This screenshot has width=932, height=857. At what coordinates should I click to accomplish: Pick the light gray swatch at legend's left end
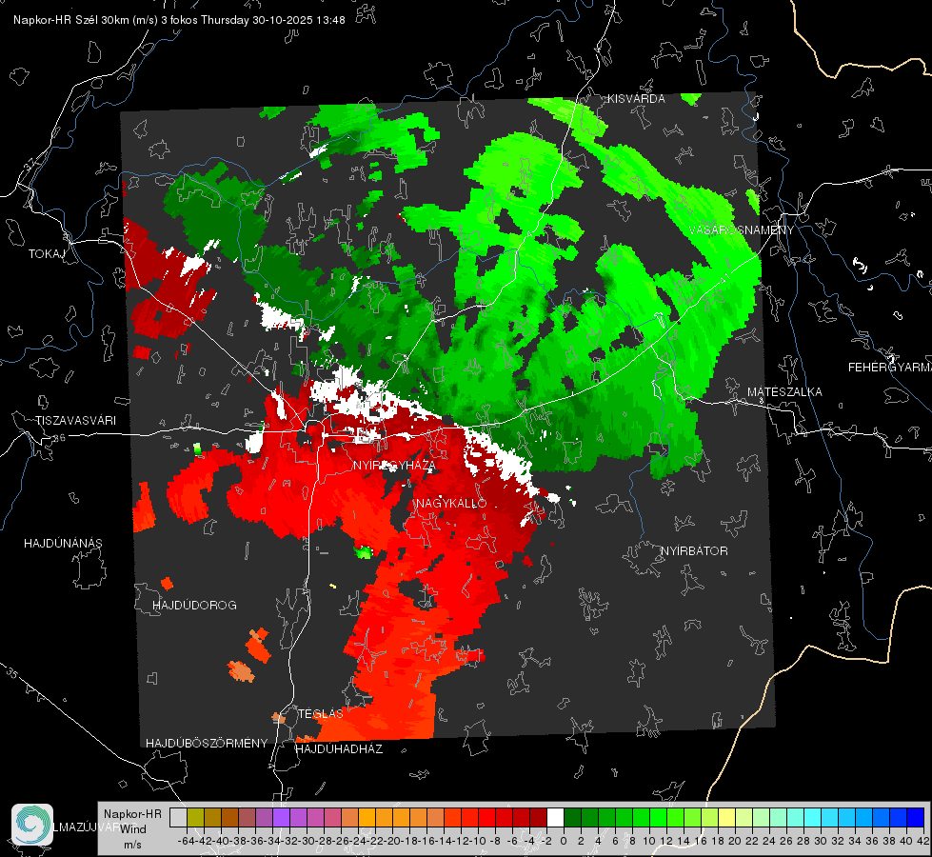pyautogui.click(x=178, y=817)
